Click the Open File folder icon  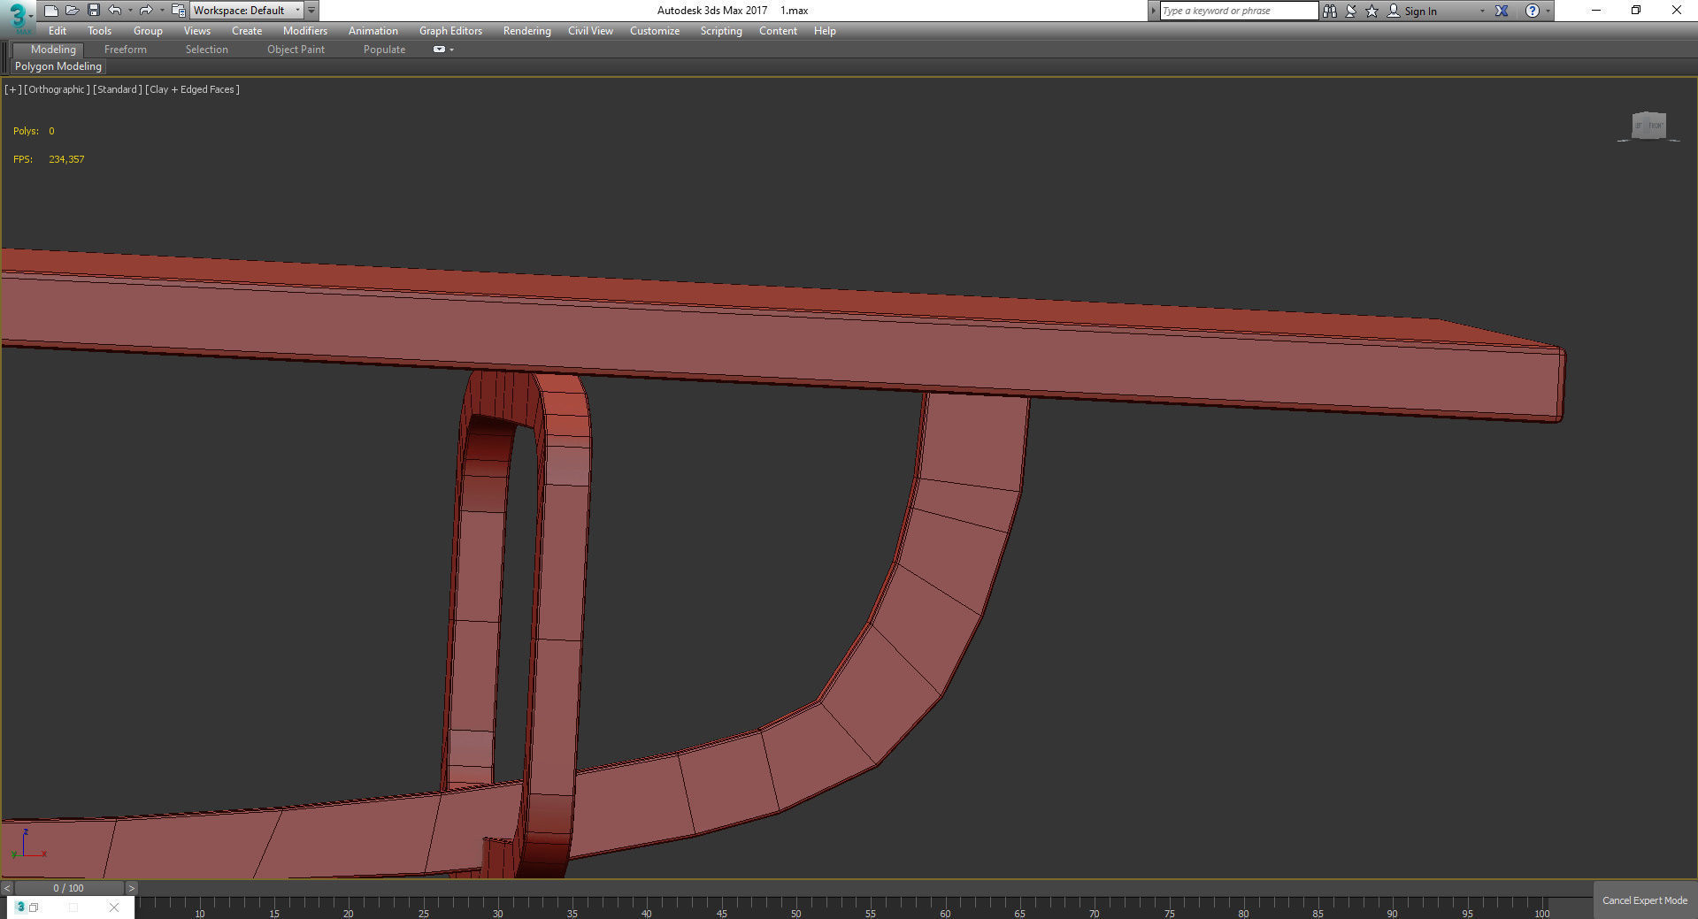pyautogui.click(x=73, y=11)
